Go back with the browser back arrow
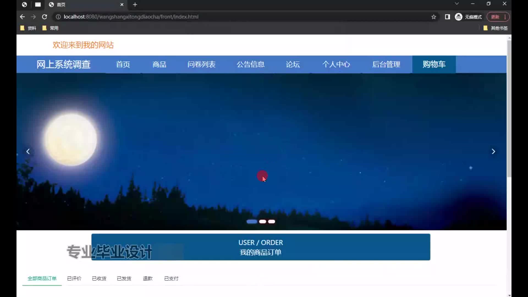This screenshot has height=297, width=528. click(x=22, y=17)
